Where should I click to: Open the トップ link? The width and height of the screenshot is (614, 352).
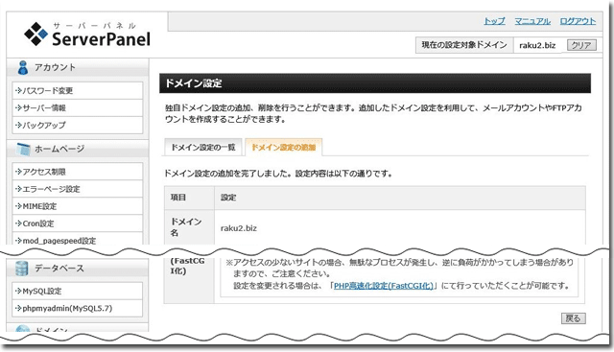click(495, 21)
